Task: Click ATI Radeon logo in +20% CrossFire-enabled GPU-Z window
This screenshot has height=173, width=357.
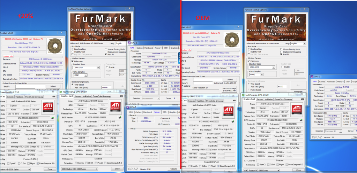Action: [x=49, y=108]
